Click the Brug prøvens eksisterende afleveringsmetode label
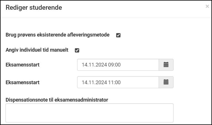This screenshot has width=212, height=125. tap(57, 35)
